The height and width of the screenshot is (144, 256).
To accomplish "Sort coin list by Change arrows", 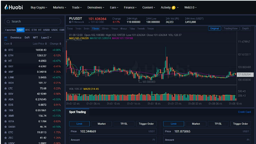I will [x=60, y=44].
